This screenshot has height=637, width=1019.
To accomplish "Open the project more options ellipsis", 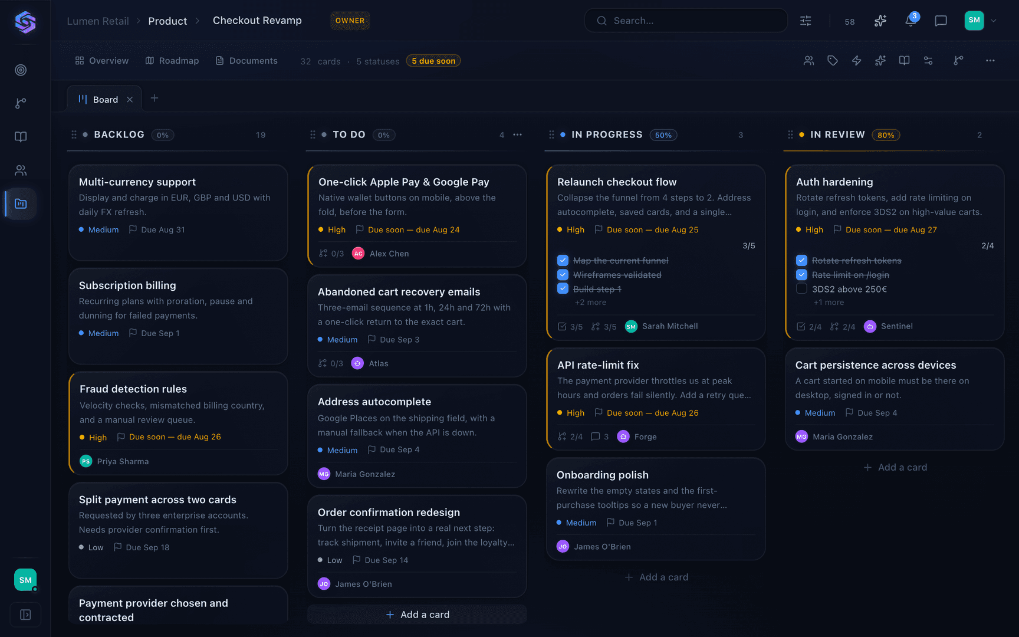I will point(990,61).
